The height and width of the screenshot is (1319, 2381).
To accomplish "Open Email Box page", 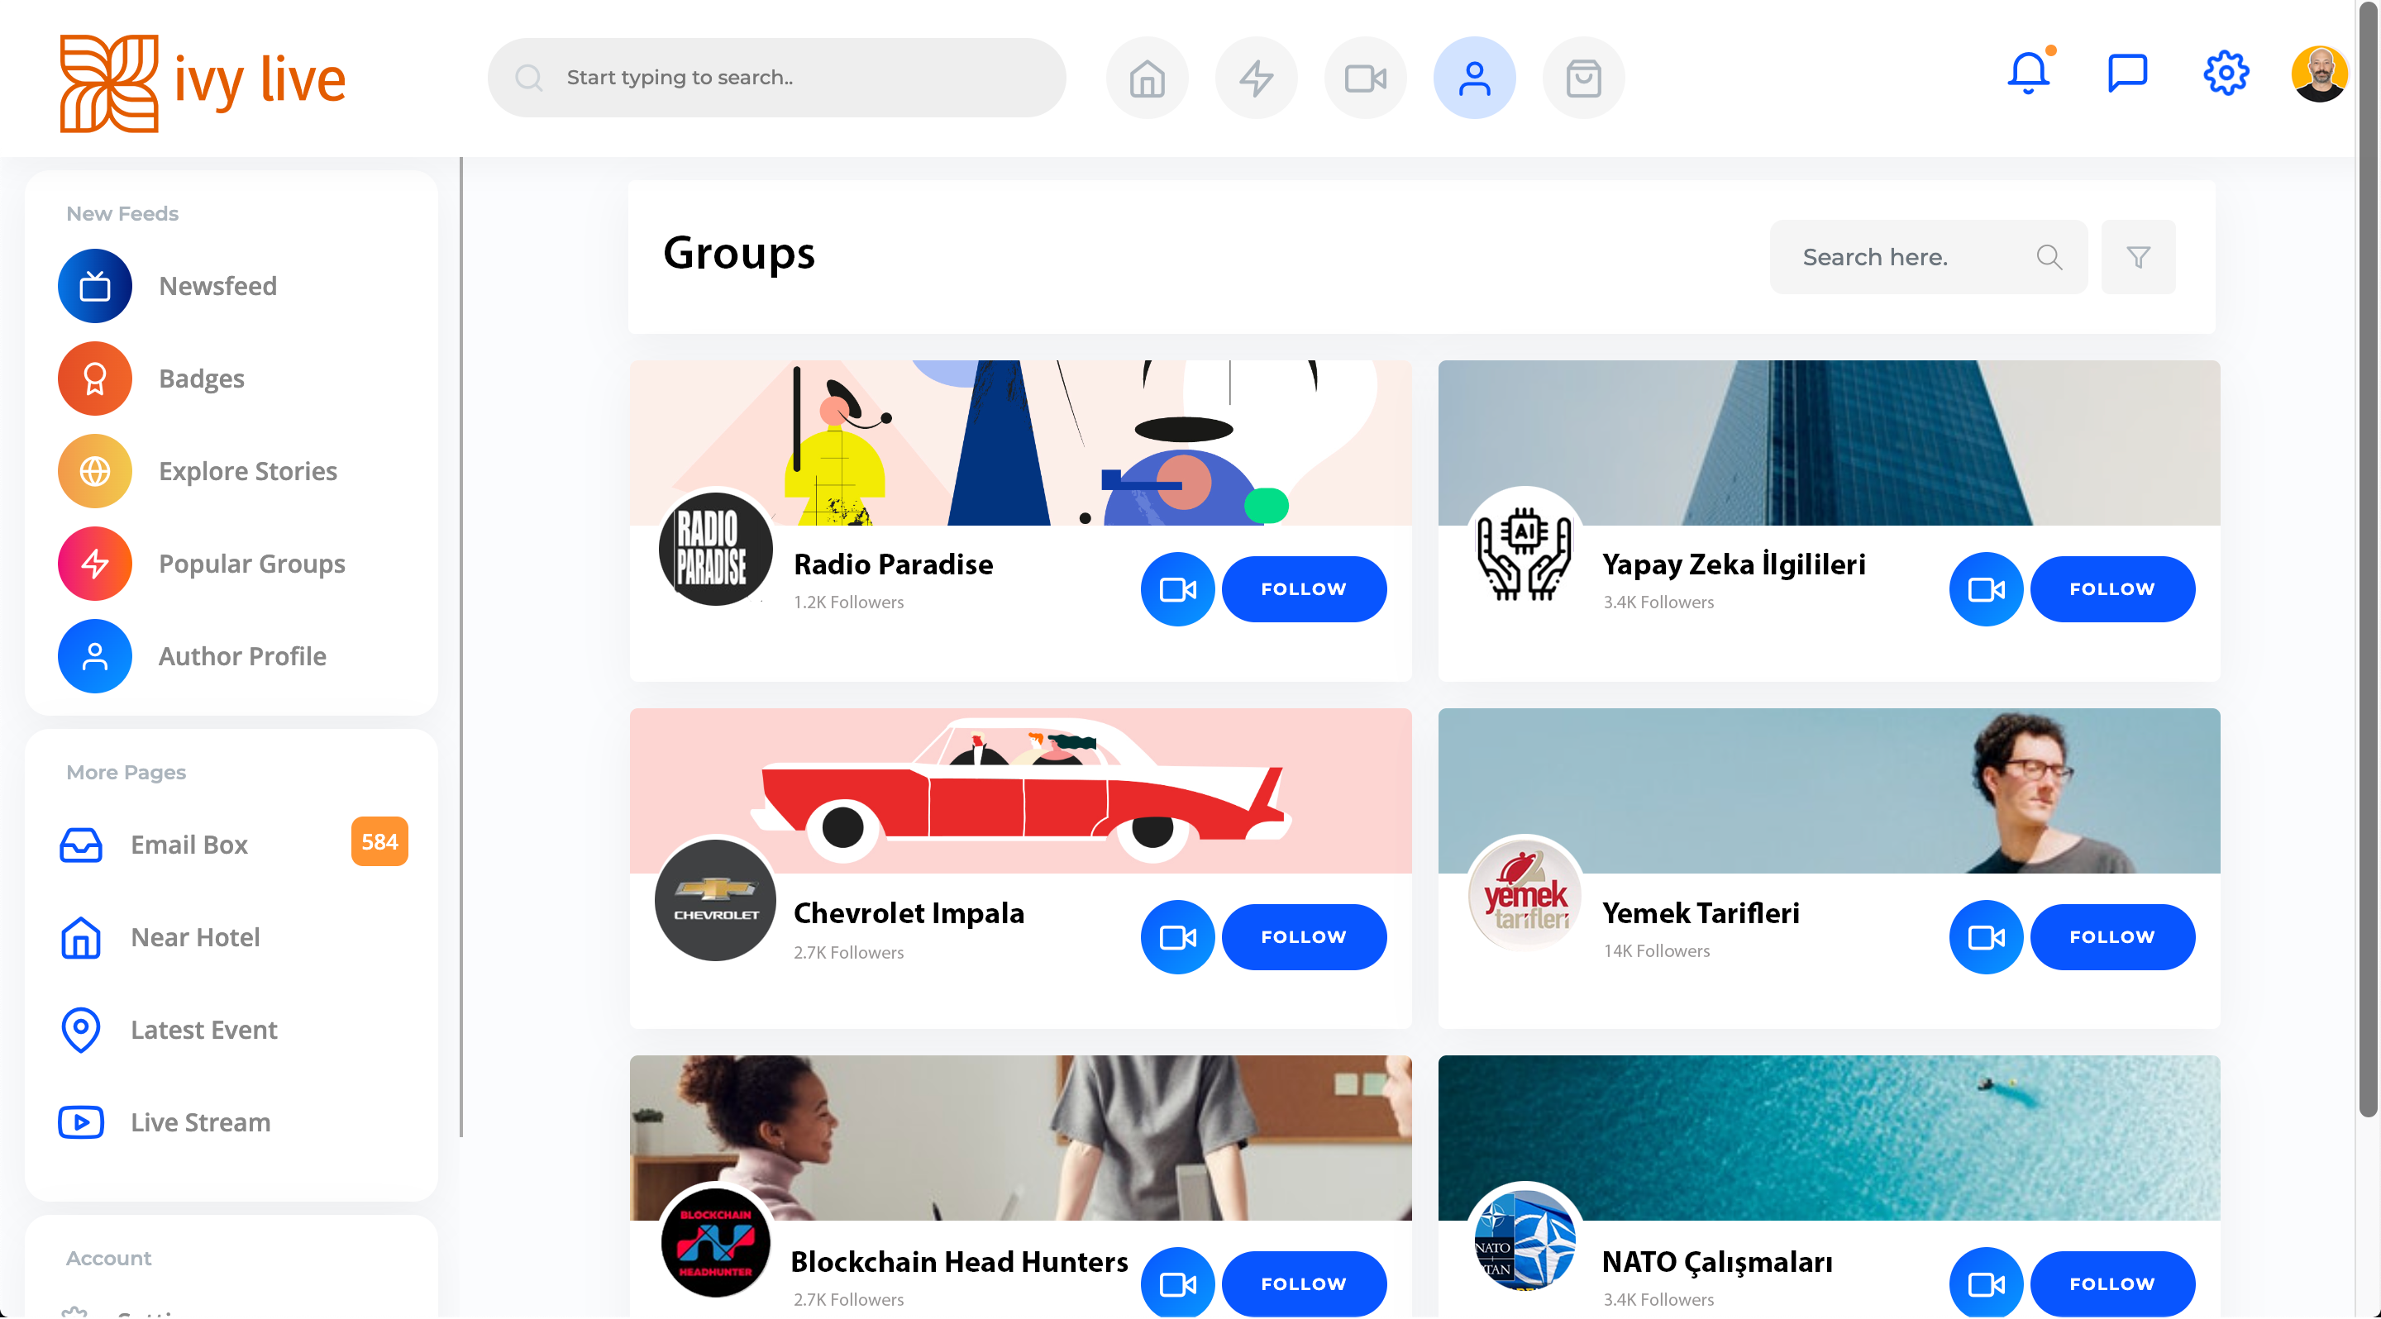I will click(x=189, y=845).
